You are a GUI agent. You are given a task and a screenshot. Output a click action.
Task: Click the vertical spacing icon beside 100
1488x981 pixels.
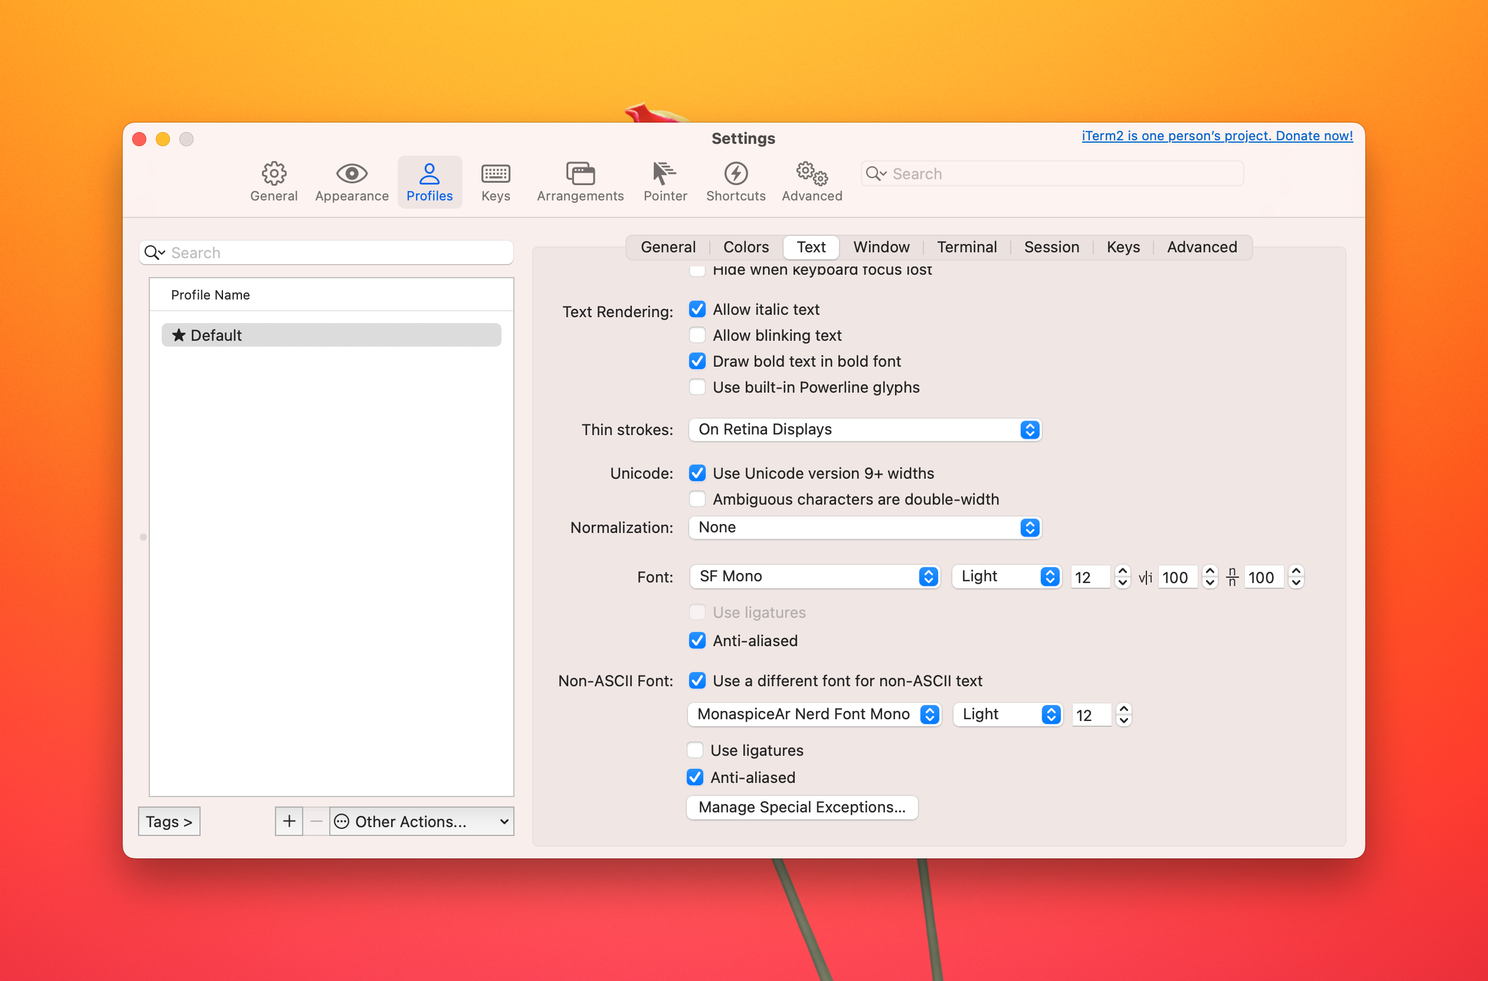pos(1232,577)
